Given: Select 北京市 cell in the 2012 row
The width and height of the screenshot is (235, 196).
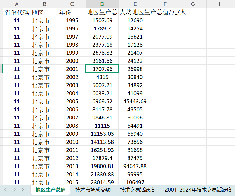Looking at the screenshot, I should point(44,158).
